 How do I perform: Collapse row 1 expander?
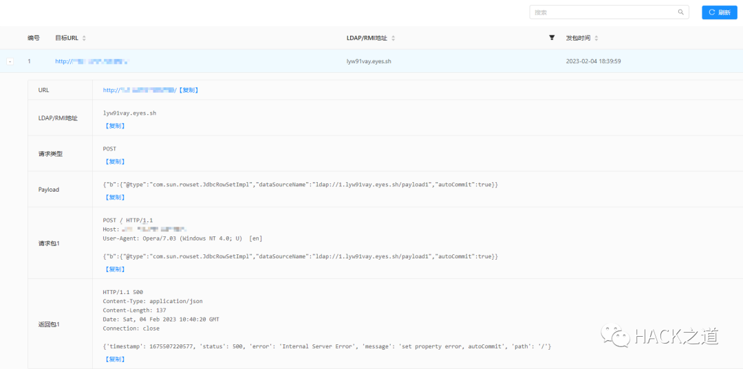[10, 61]
